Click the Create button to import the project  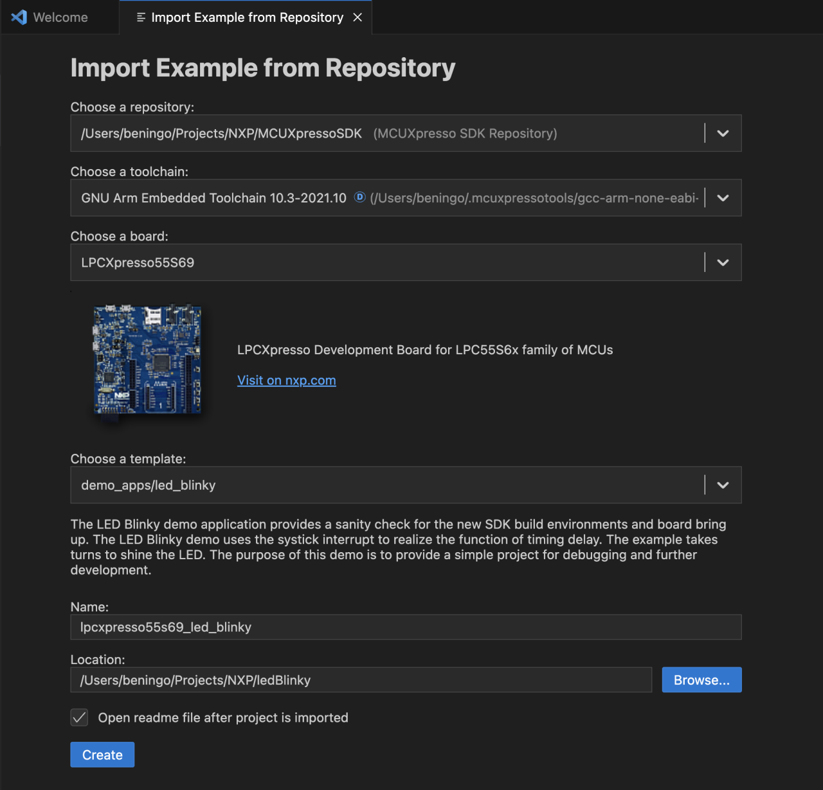102,754
